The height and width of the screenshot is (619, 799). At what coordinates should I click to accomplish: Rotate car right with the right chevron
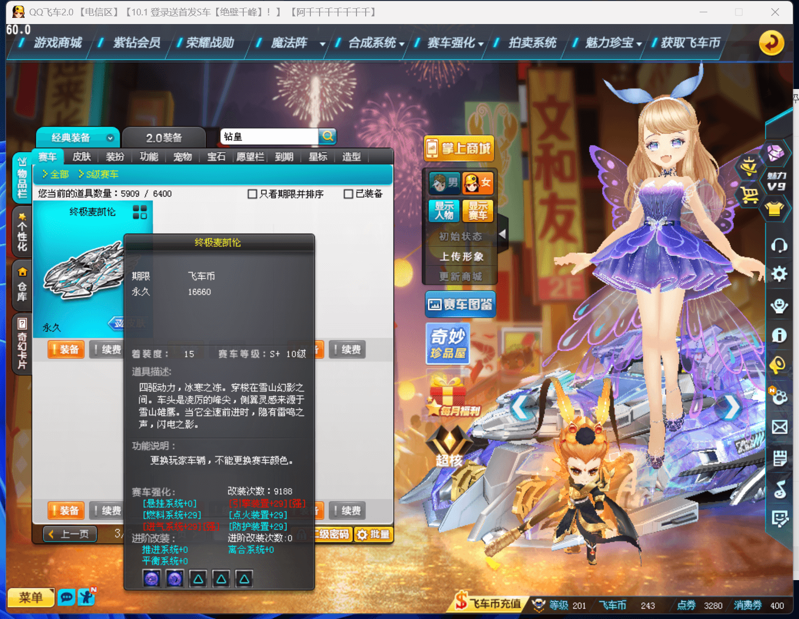[x=732, y=407]
